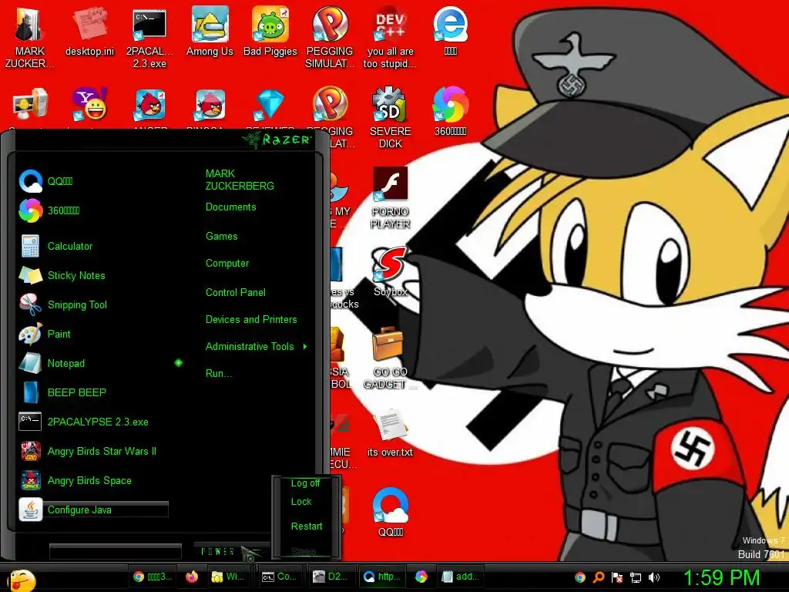Open the SD gear desktop shortcut
Image resolution: width=789 pixels, height=592 pixels.
coord(390,118)
